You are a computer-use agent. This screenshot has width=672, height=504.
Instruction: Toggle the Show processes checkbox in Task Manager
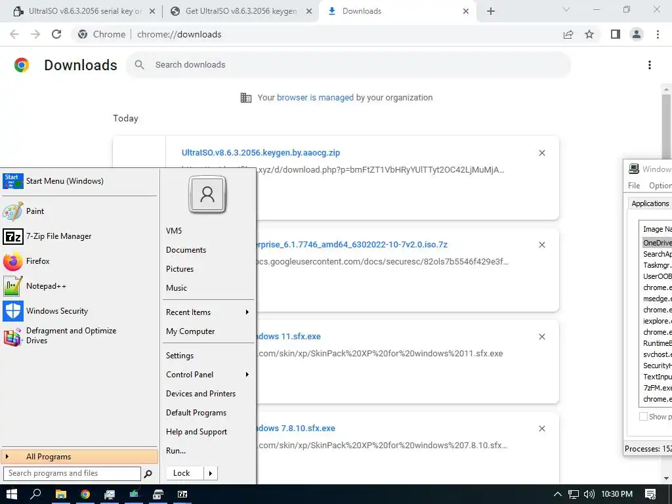[x=643, y=417]
